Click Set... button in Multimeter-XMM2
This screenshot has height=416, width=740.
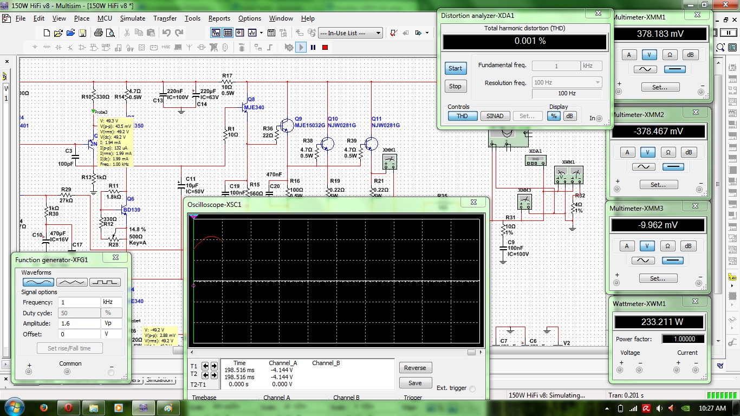pos(658,185)
